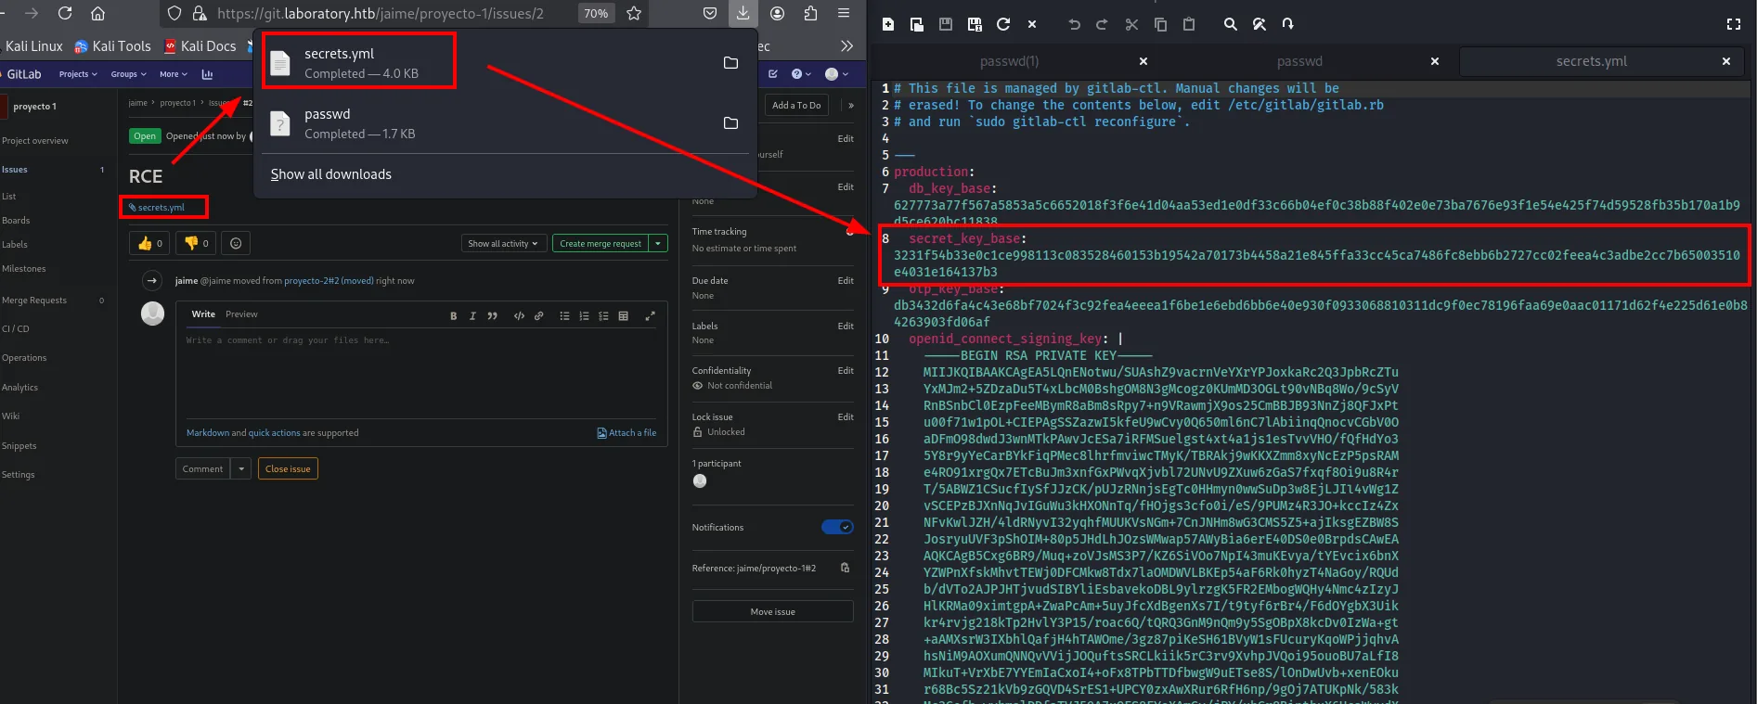Open the Groups dropdown in the GitLab navbar
Viewport: 1757px width, 704px height.
[128, 74]
